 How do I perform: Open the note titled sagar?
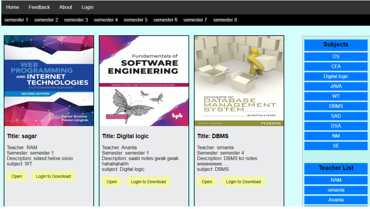click(17, 176)
